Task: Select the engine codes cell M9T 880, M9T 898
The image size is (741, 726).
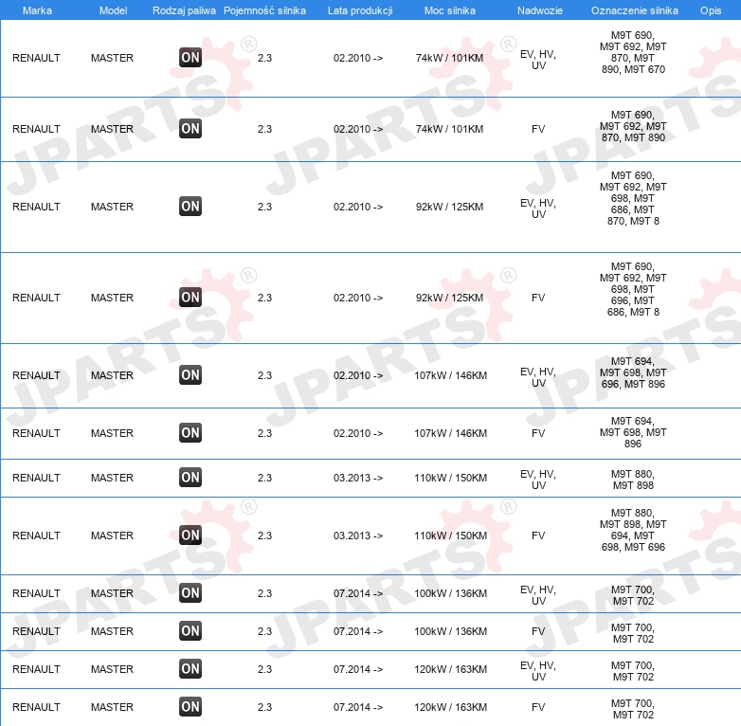Action: (x=633, y=480)
